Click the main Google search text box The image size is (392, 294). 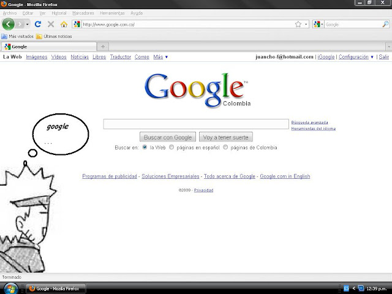(196, 124)
